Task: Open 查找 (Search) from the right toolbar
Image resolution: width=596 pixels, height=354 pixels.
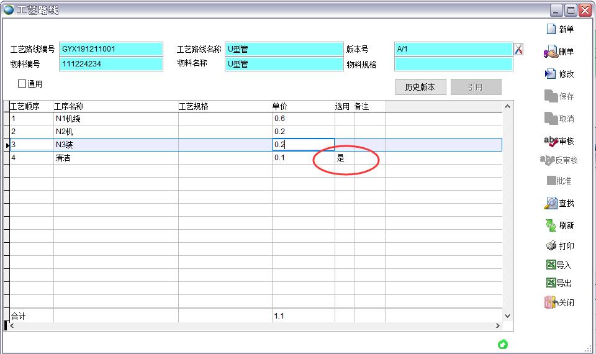Action: click(551, 203)
